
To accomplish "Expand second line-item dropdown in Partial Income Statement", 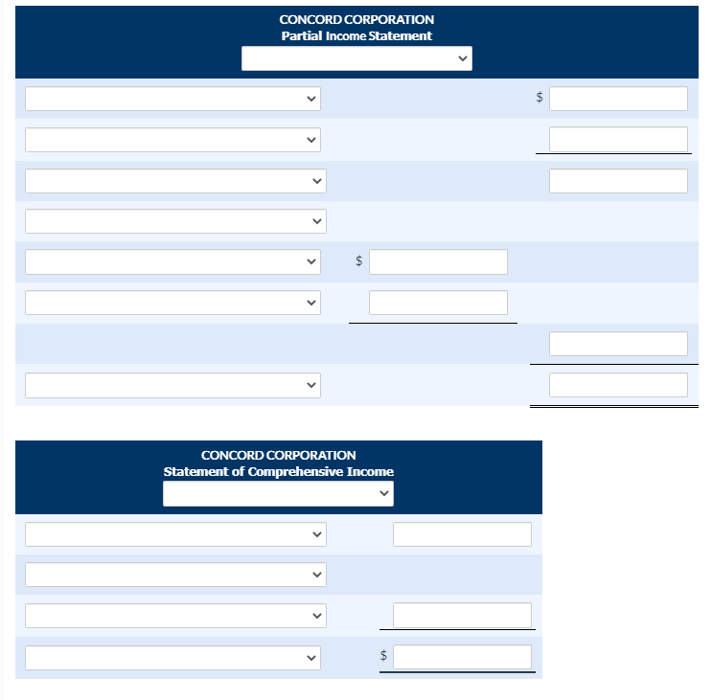I will click(x=172, y=139).
